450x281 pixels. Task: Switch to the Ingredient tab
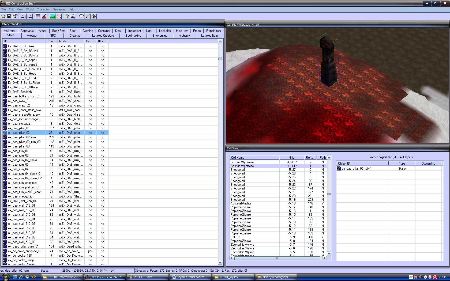tap(134, 31)
